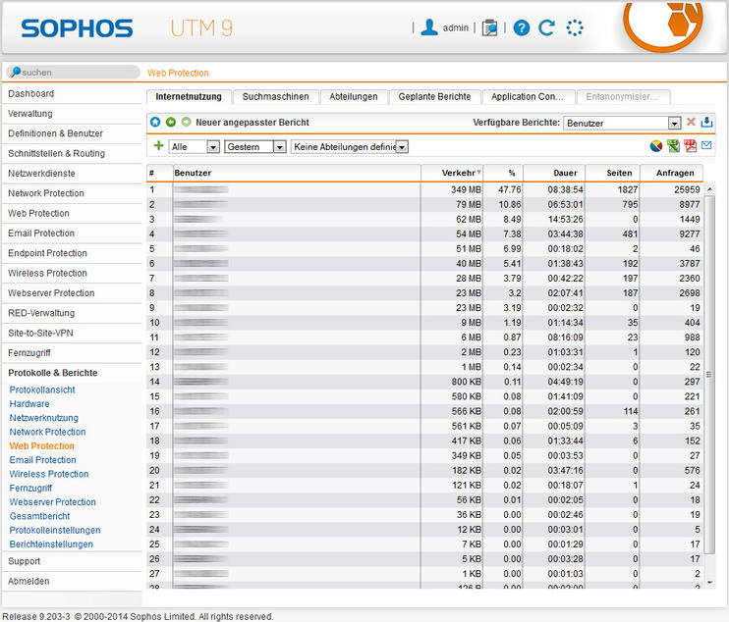The height and width of the screenshot is (622, 729).
Task: Delete saved report red X icon
Action: (x=691, y=123)
